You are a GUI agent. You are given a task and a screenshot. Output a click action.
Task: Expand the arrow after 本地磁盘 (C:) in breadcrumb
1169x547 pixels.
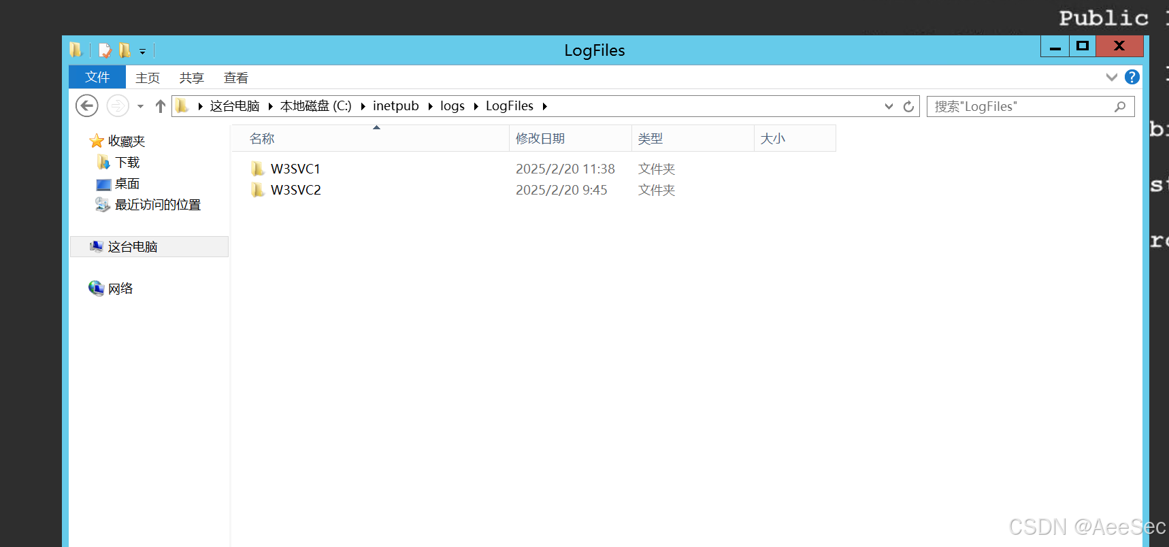(x=363, y=106)
